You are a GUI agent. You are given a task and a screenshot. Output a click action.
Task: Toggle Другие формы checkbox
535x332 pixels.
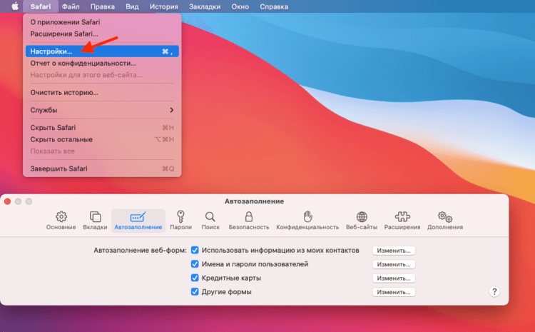point(195,292)
